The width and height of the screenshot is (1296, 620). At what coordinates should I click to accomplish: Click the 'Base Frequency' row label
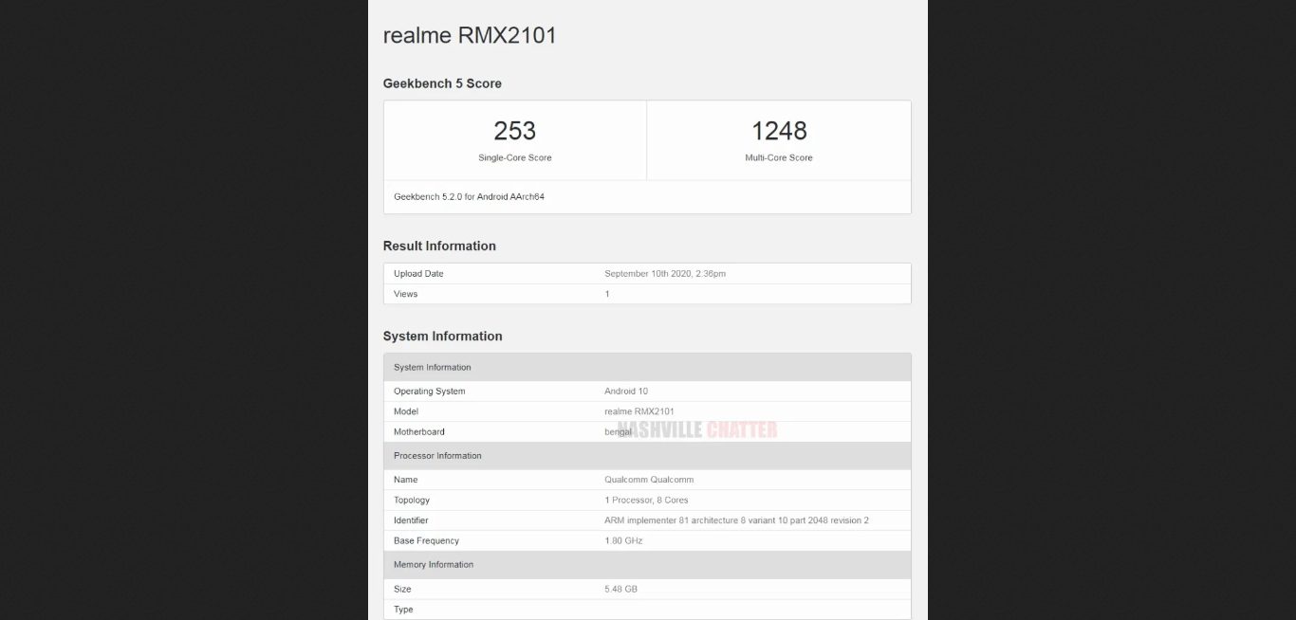coord(426,541)
